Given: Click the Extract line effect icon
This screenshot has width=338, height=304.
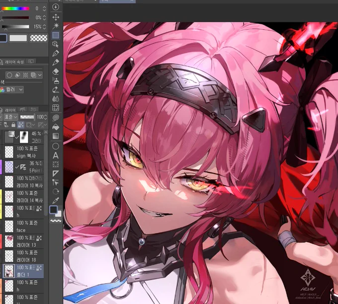Looking at the screenshot, I should 18,75.
